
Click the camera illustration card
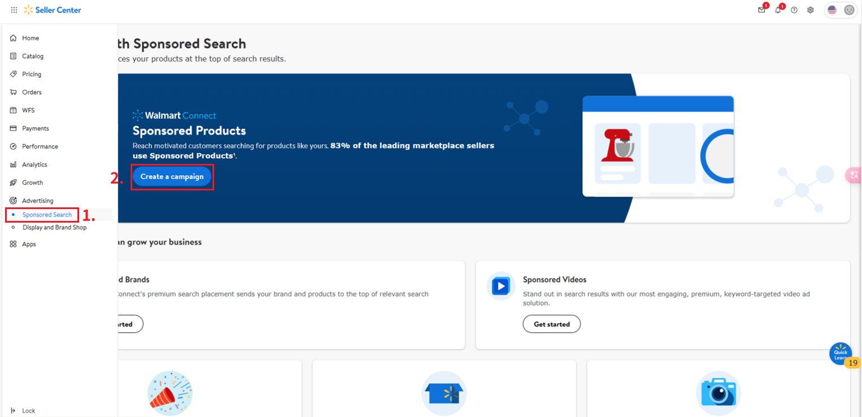click(x=718, y=393)
